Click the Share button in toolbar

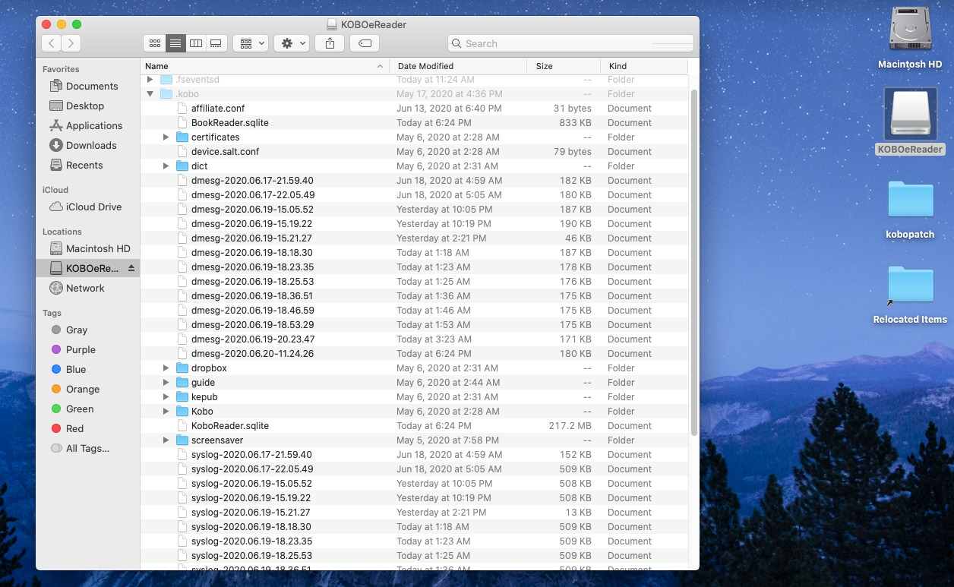(x=330, y=43)
